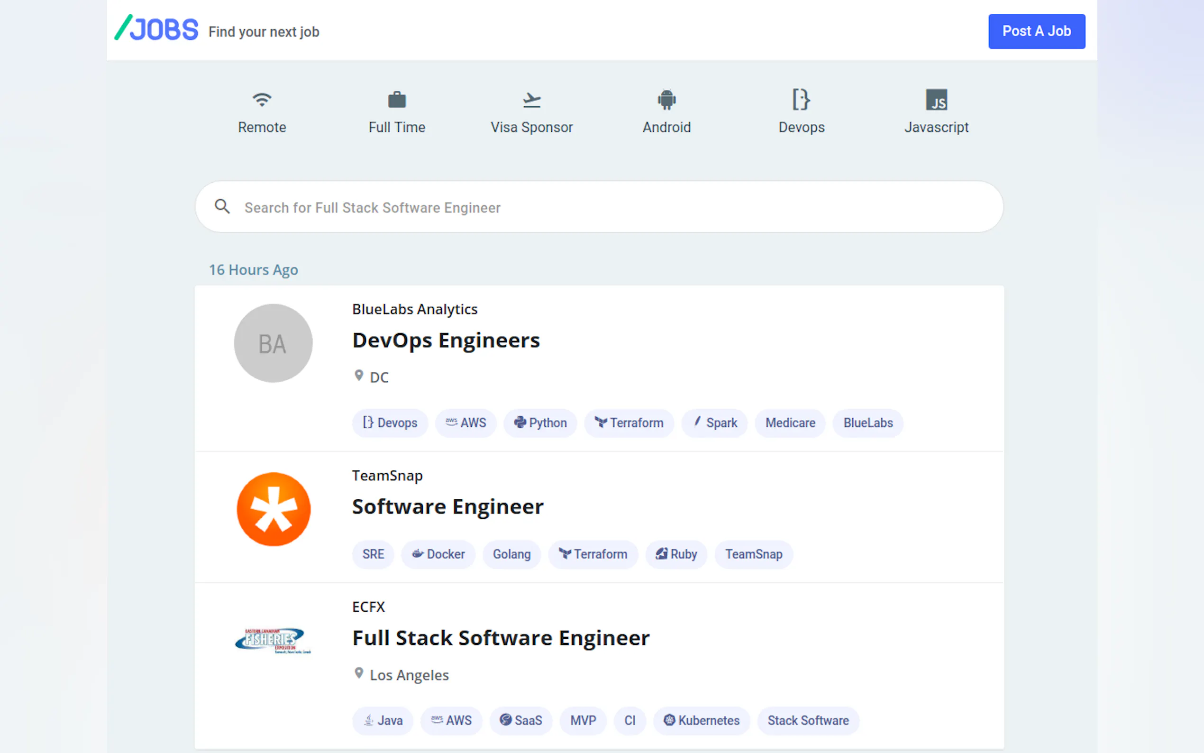
Task: Open the Android category label
Action: (666, 128)
